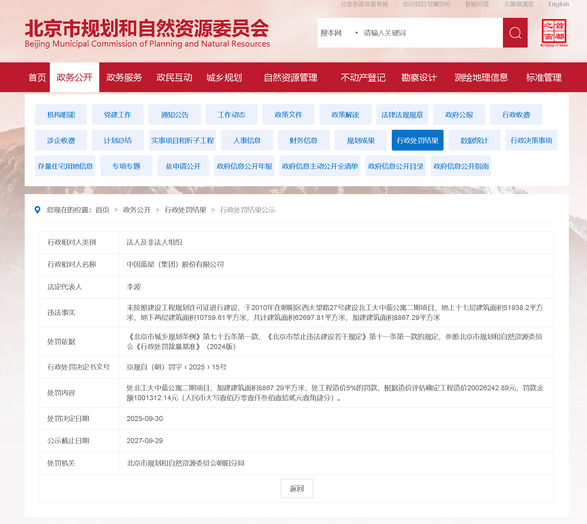The width and height of the screenshot is (587, 524).
Task: Click the English language link
Action: pyautogui.click(x=558, y=4)
